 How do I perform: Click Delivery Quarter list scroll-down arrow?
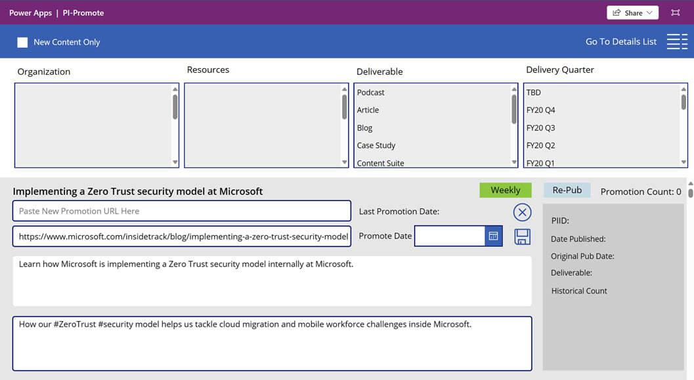[x=683, y=162]
